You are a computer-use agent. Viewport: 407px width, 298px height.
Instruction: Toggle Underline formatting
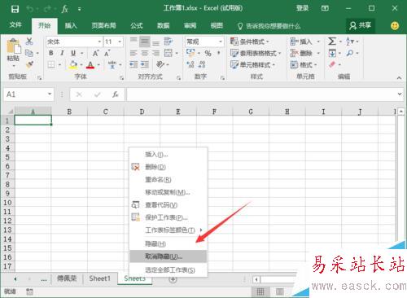click(x=73, y=53)
